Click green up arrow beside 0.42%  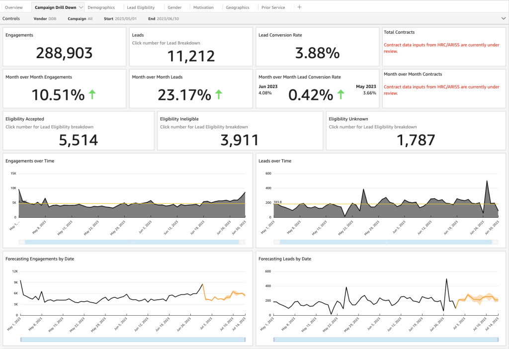340,94
